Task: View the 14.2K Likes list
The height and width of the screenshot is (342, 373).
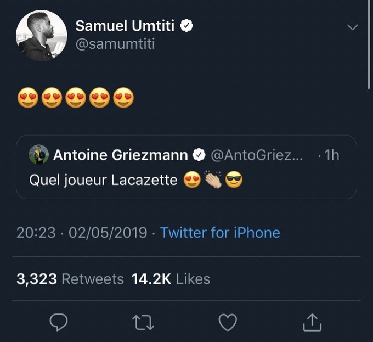Action: coord(171,279)
